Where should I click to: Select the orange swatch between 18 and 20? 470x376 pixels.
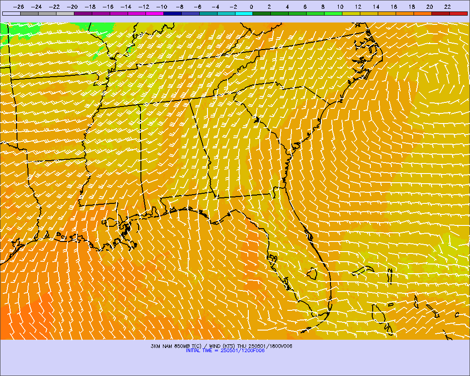coord(423,13)
